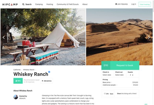Show next photo with right arrow
This screenshot has height=105, width=154.
(x=149, y=37)
